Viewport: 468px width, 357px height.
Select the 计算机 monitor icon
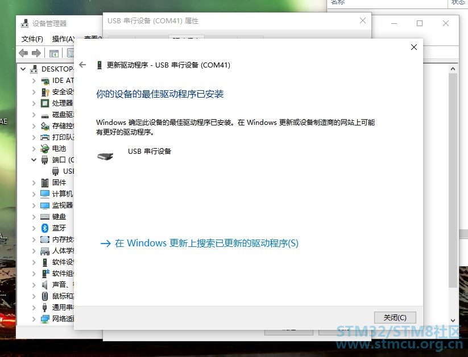(x=45, y=194)
